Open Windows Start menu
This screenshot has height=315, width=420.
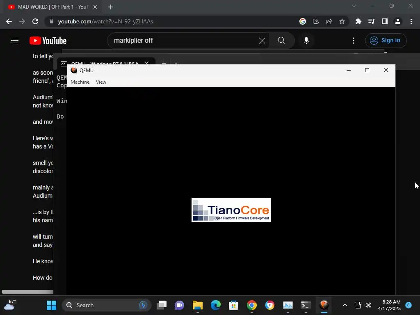click(51, 305)
